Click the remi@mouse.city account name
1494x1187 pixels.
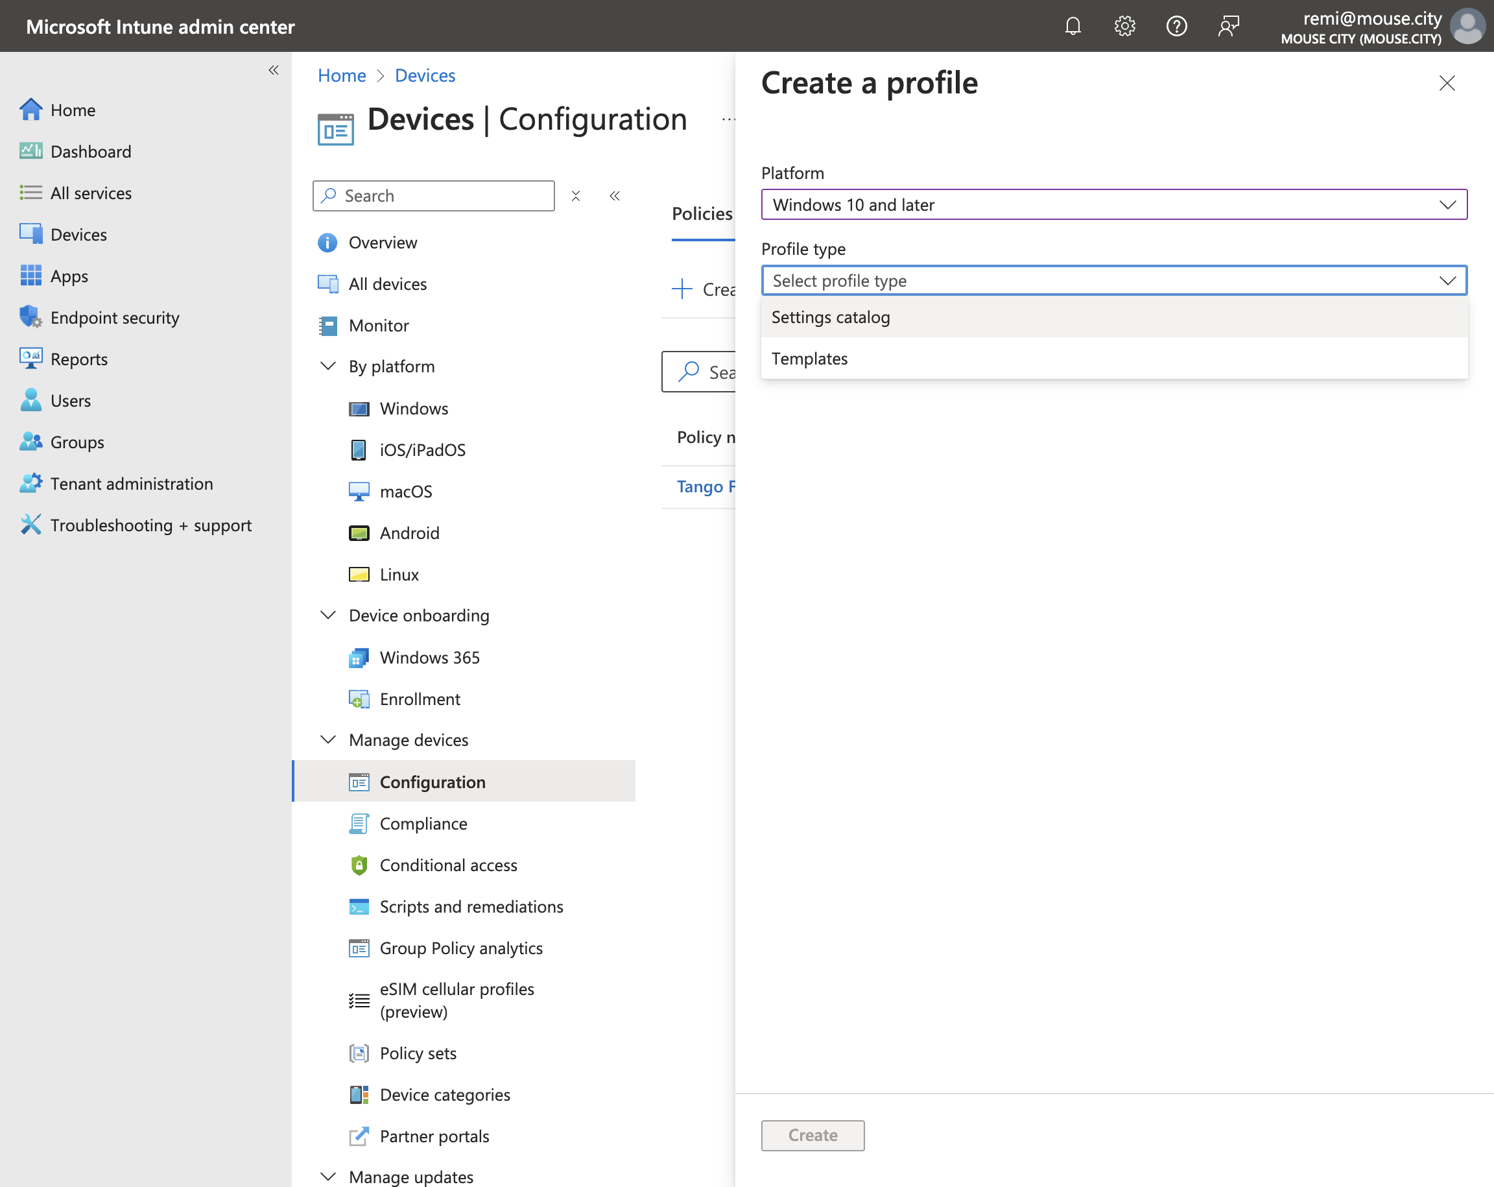[x=1371, y=19]
